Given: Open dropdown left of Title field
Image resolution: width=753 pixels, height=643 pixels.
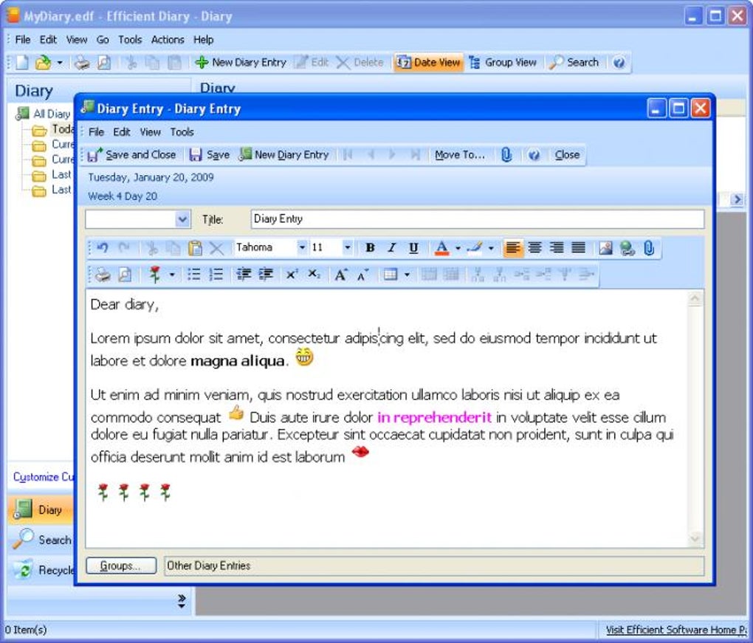Looking at the screenshot, I should pyautogui.click(x=182, y=219).
